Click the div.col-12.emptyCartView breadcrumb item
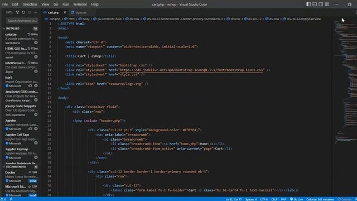 point(303,19)
